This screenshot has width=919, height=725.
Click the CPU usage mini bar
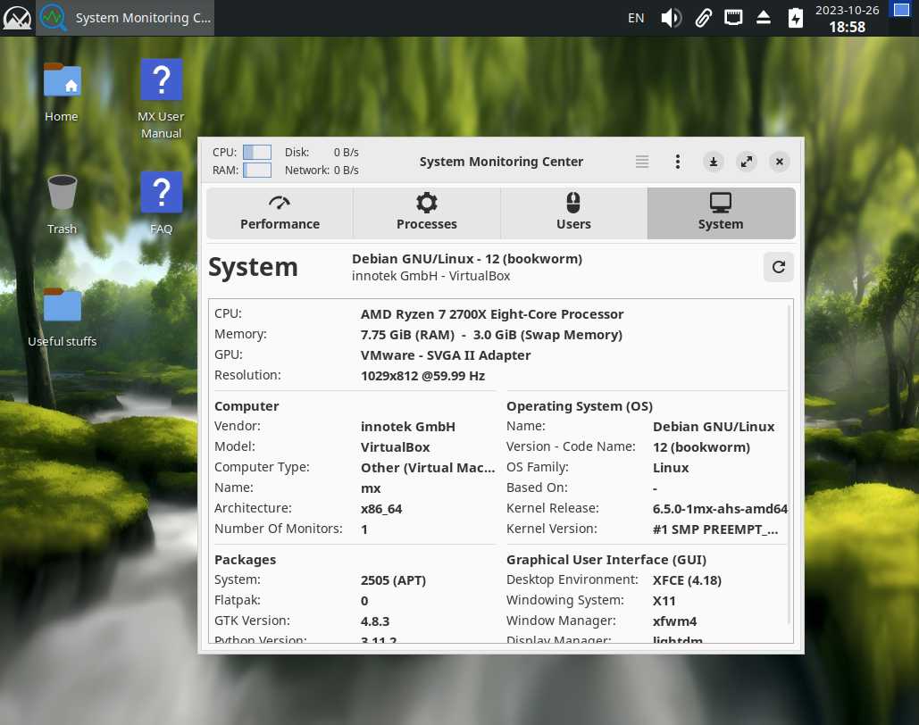coord(257,153)
